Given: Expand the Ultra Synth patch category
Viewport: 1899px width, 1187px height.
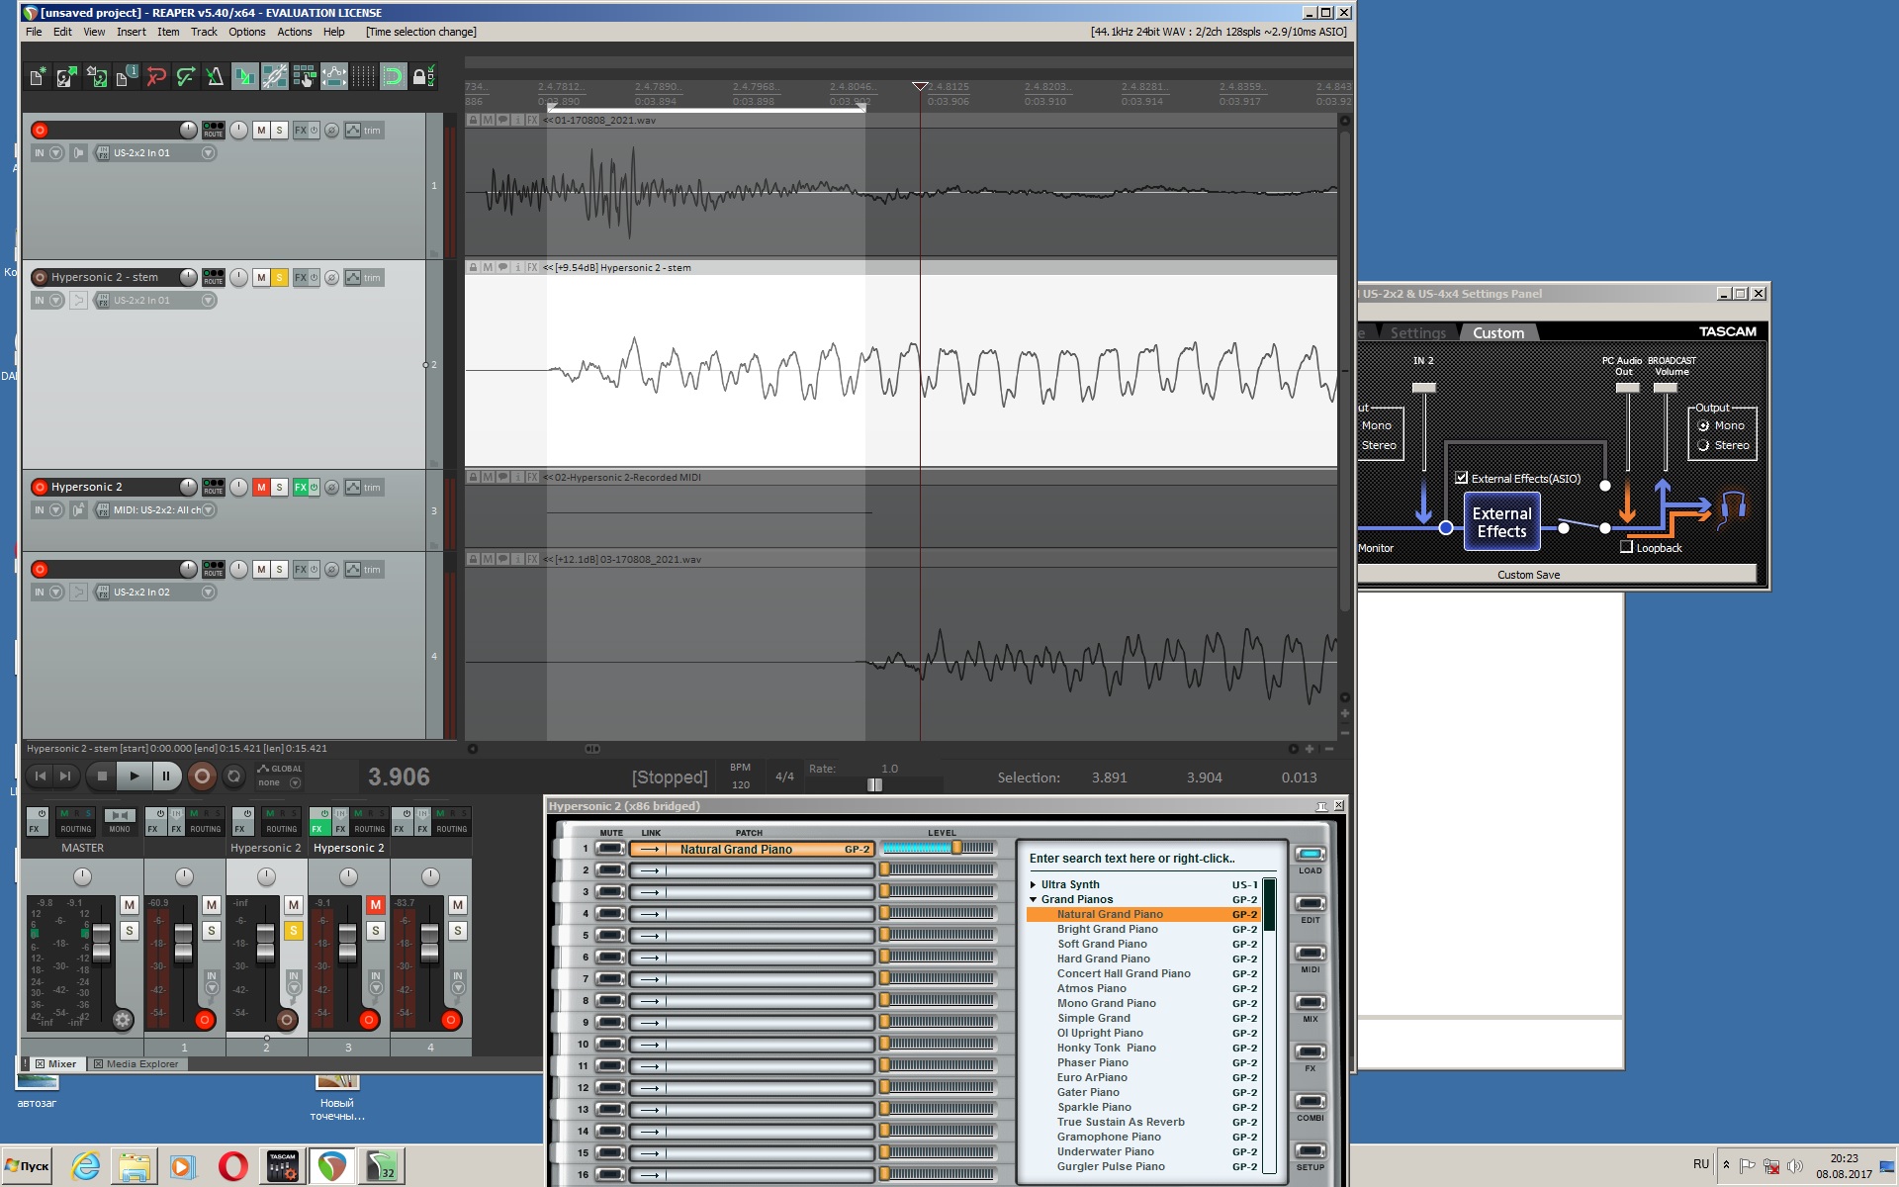Looking at the screenshot, I should 1033,884.
